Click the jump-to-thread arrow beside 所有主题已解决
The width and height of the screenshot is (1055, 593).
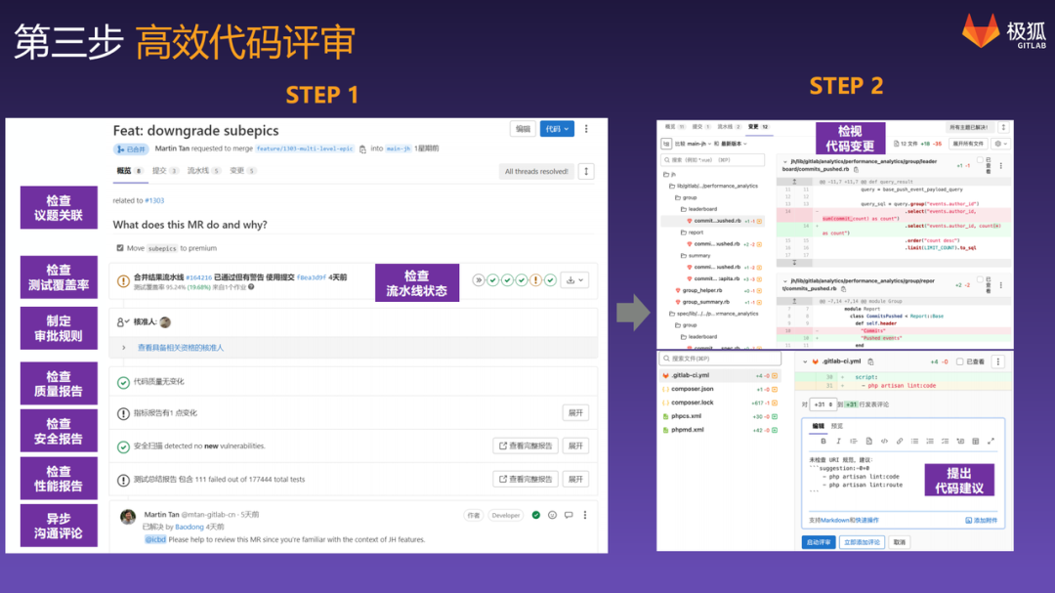tap(1003, 127)
